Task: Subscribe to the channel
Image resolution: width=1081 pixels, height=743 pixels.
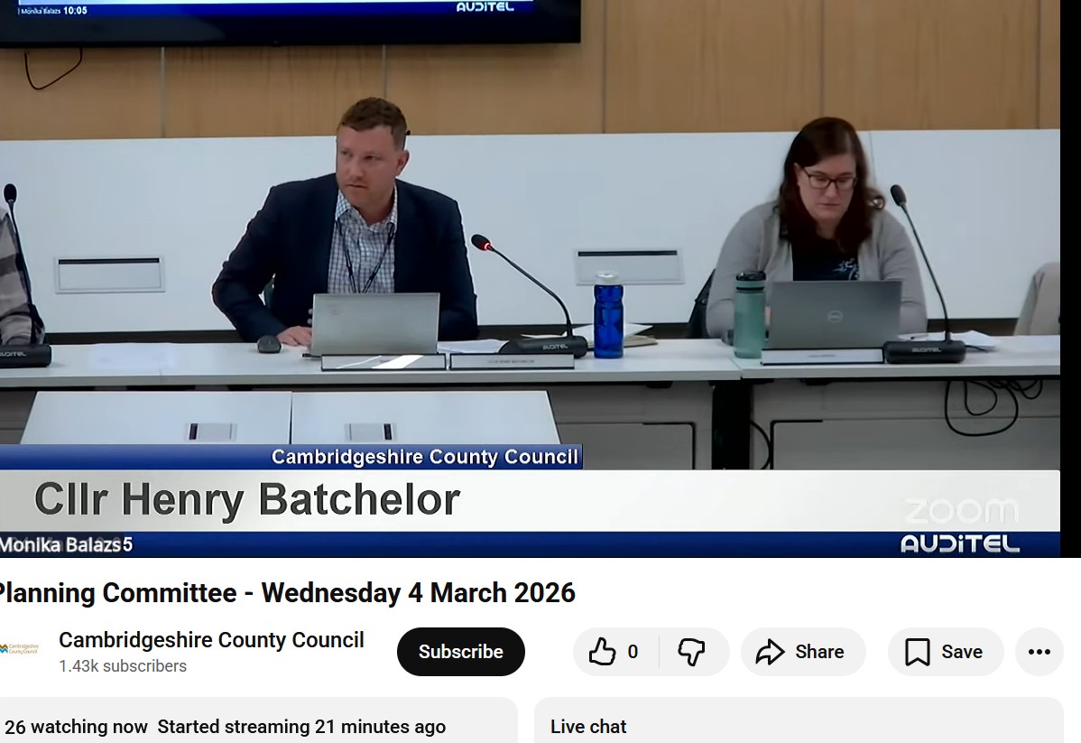Action: click(x=460, y=652)
